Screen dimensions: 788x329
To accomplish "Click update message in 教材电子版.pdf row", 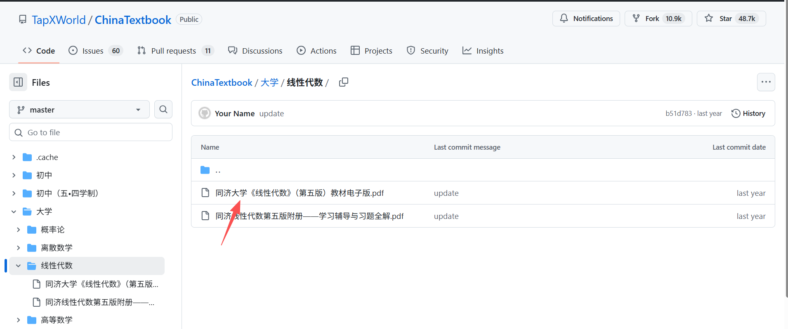I will click(x=446, y=193).
